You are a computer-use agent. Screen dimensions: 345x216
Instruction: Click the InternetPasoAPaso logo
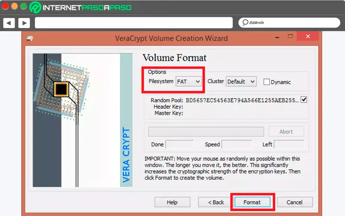coord(80,7)
